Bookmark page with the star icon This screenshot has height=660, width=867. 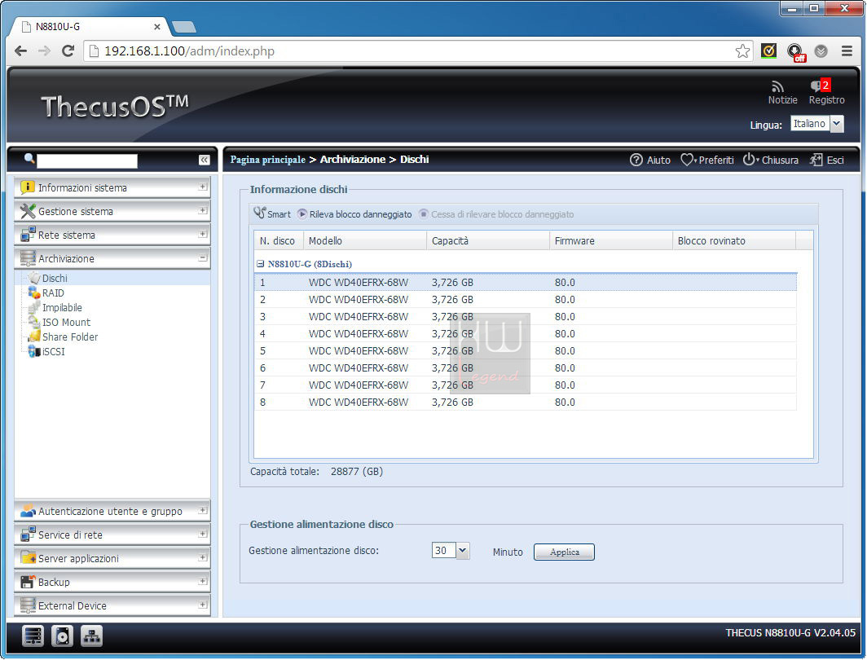(742, 51)
